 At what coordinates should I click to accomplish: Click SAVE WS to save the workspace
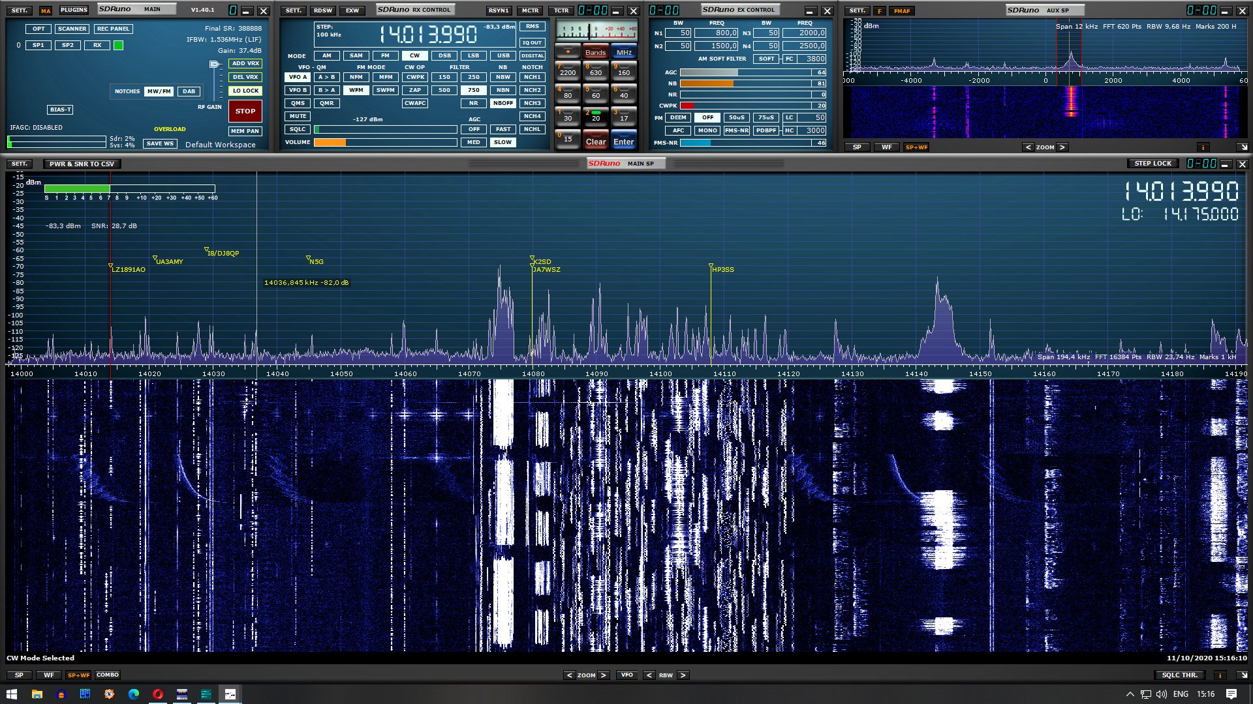(x=160, y=143)
